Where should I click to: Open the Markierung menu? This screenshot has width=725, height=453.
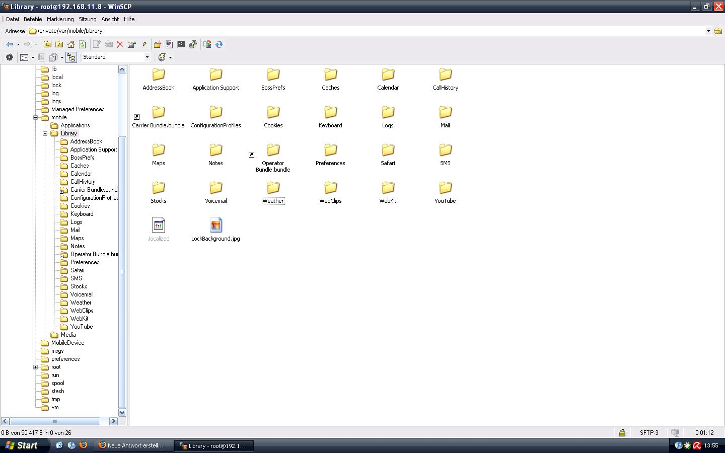[60, 19]
